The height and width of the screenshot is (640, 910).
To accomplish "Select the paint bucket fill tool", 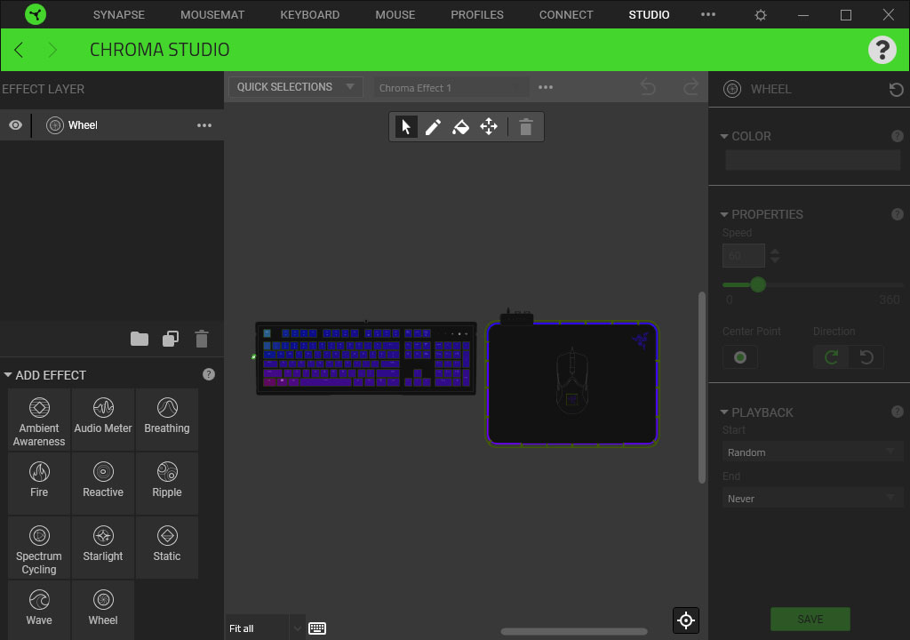I will point(461,126).
